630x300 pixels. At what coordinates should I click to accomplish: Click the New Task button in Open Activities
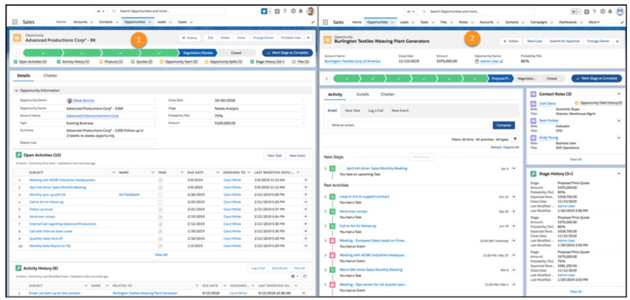(275, 156)
